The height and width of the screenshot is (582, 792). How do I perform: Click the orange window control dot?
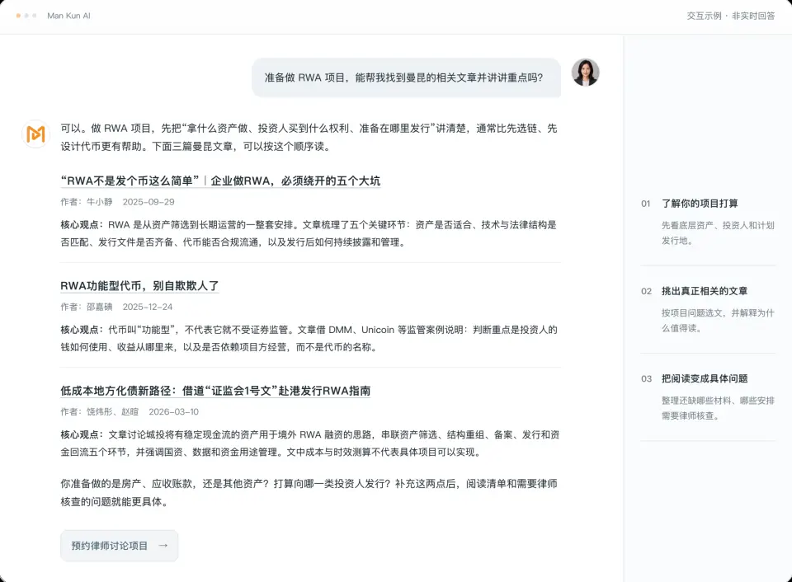[19, 16]
